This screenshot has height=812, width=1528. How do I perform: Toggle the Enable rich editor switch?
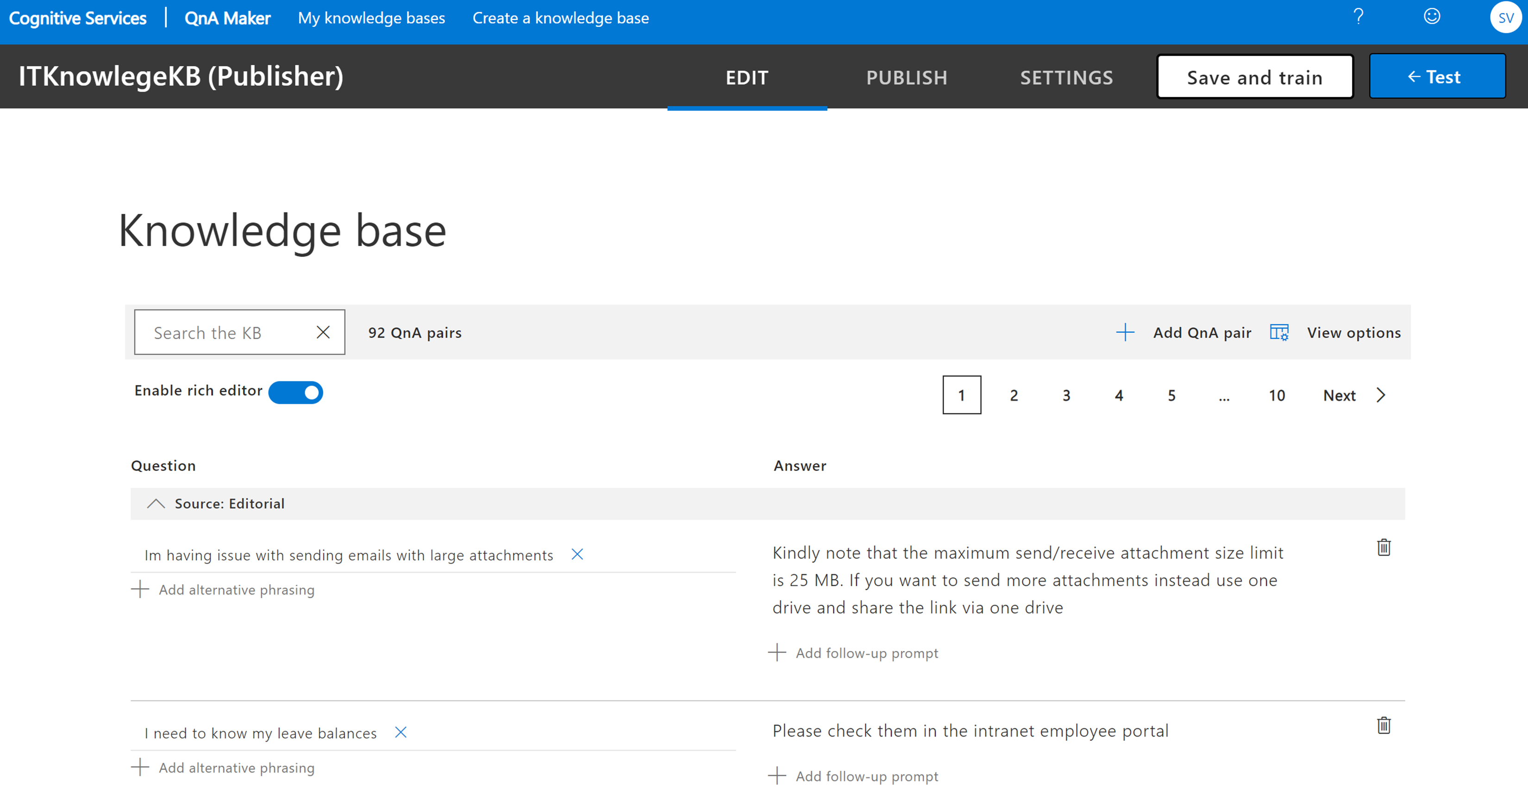pyautogui.click(x=295, y=392)
